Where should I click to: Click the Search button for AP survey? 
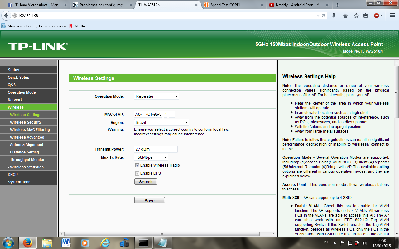pos(146,182)
